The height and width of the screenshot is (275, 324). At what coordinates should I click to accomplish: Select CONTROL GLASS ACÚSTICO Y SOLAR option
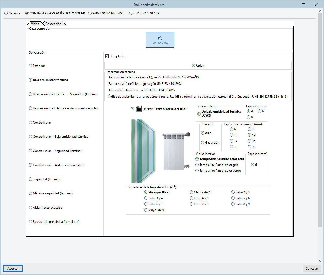pos(55,13)
